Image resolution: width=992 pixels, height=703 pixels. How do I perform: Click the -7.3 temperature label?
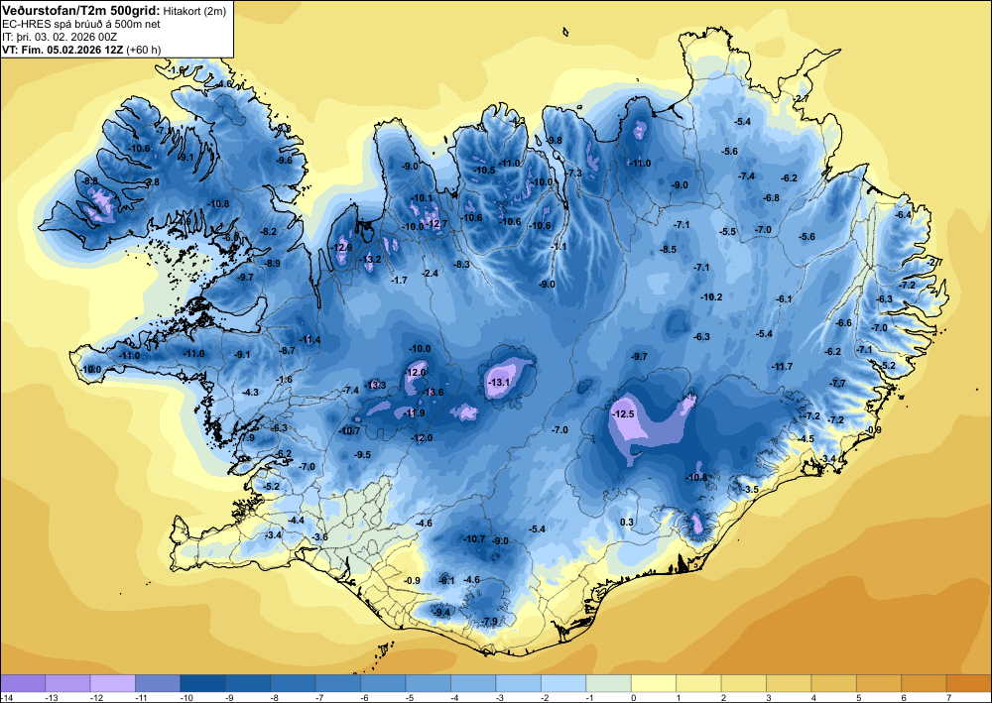[x=573, y=174]
